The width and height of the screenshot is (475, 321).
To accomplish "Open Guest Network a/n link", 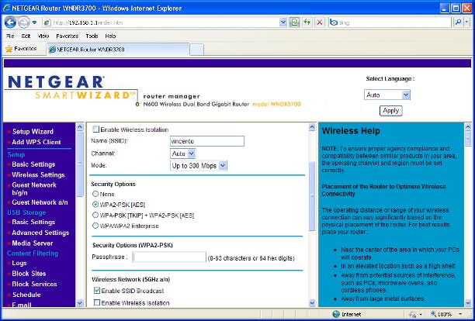I will [x=40, y=202].
